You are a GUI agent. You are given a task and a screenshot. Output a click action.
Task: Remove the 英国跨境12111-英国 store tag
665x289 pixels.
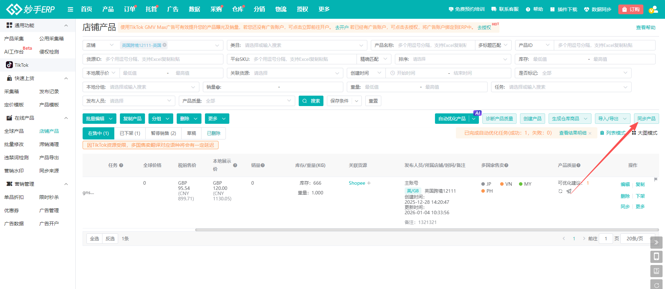[165, 45]
